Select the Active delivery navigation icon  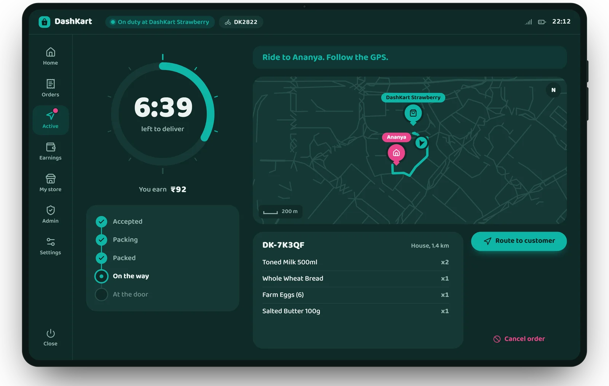coord(51,115)
